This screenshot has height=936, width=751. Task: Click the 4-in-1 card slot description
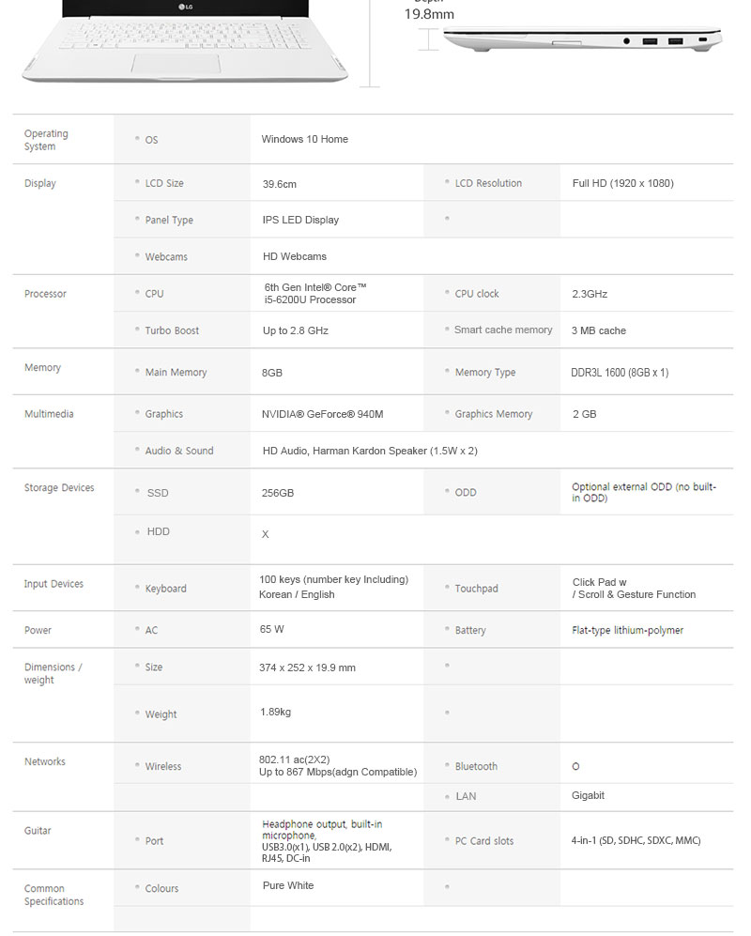pos(636,840)
